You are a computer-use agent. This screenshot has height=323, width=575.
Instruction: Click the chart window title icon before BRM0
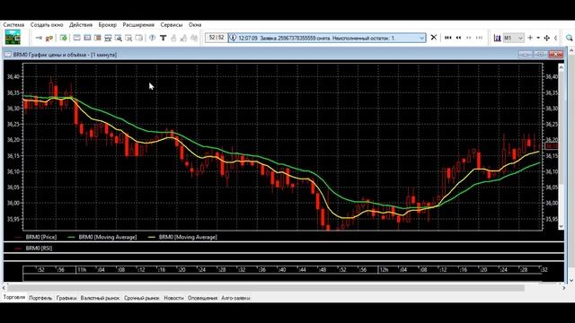(8, 55)
